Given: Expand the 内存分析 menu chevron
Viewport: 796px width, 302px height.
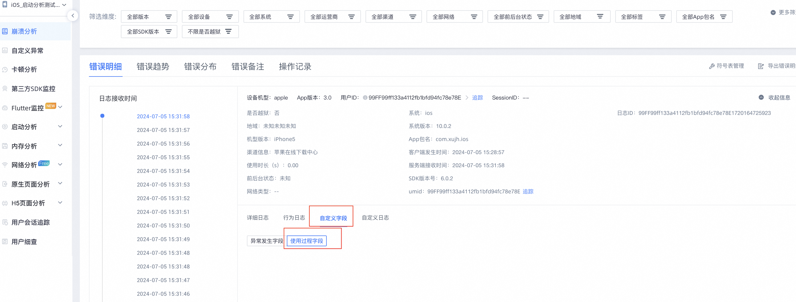Looking at the screenshot, I should (60, 145).
